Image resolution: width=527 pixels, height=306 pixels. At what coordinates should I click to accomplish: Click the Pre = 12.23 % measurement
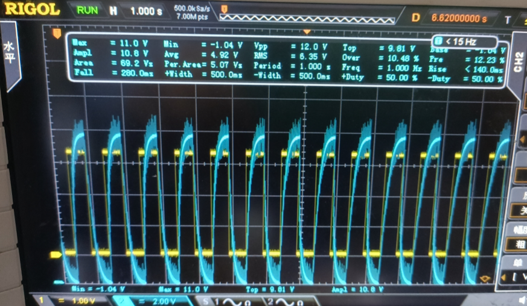pyautogui.click(x=467, y=60)
